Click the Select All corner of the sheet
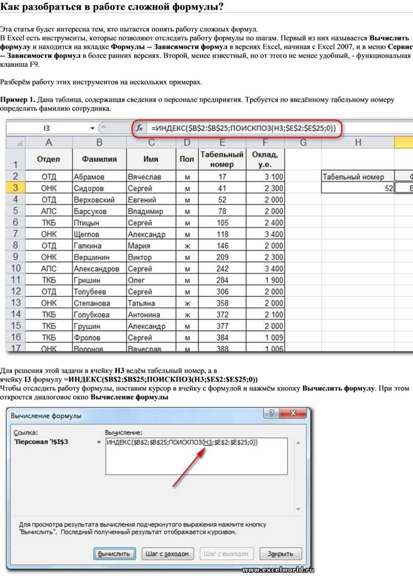This screenshot has height=588, width=413. pyautogui.click(x=16, y=143)
